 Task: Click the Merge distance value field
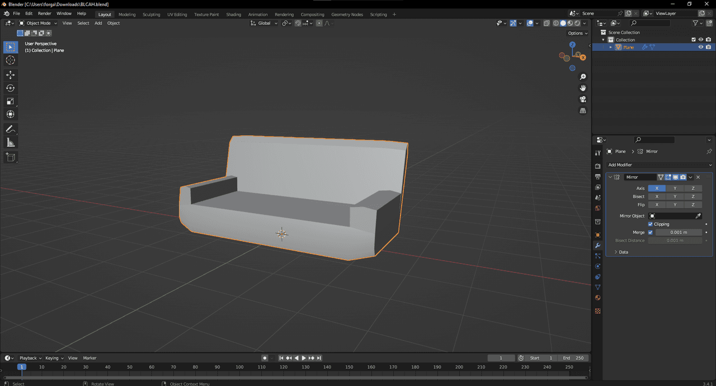(679, 232)
